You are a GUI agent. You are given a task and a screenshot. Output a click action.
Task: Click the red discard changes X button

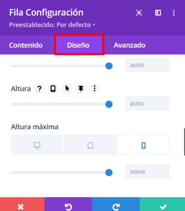tap(22, 204)
